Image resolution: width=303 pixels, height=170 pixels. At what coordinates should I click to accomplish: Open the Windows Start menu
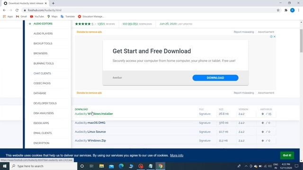[x=5, y=166]
